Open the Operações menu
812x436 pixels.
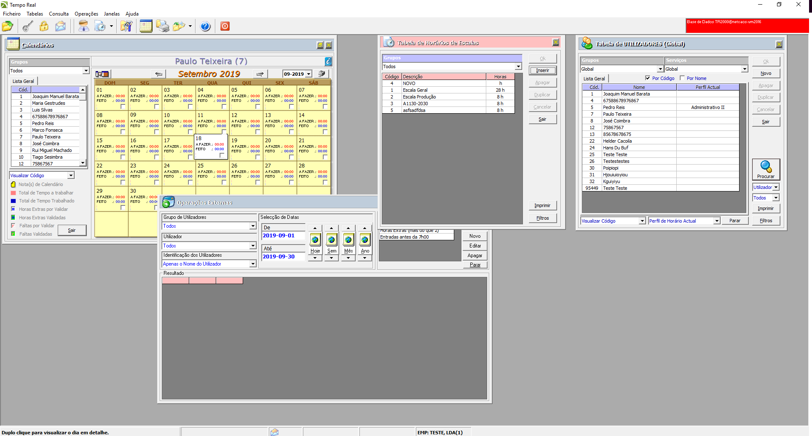pos(86,14)
